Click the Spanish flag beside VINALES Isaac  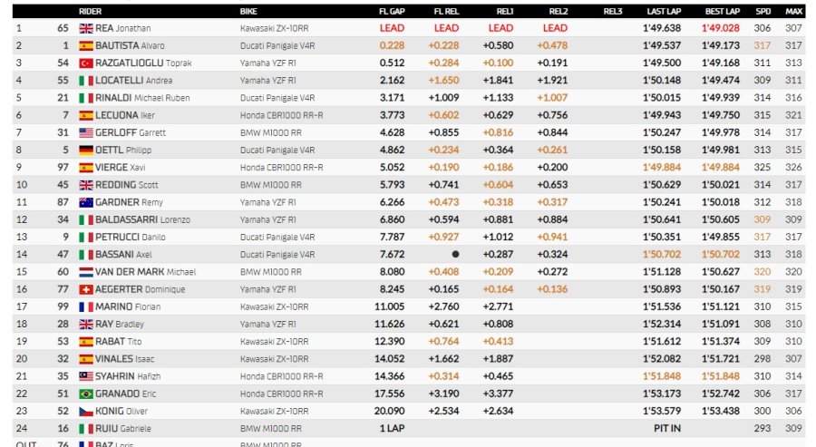(86, 360)
